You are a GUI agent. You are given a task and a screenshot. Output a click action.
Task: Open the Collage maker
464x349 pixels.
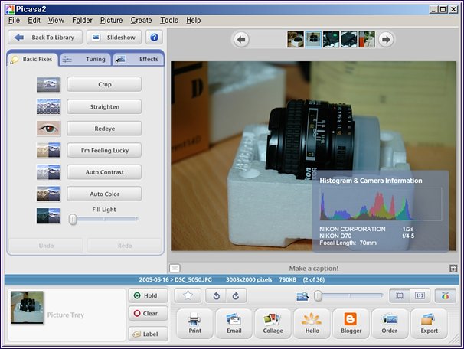[273, 324]
